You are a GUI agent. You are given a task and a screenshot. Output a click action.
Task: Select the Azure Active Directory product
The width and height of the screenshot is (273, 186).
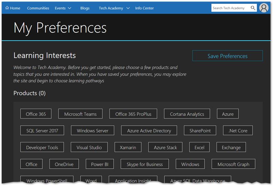[149, 130]
